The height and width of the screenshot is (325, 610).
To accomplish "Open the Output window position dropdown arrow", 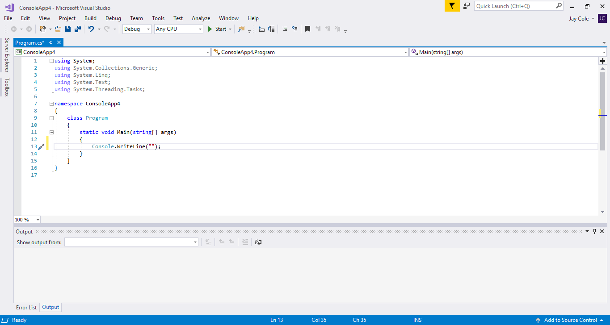I will pos(587,231).
